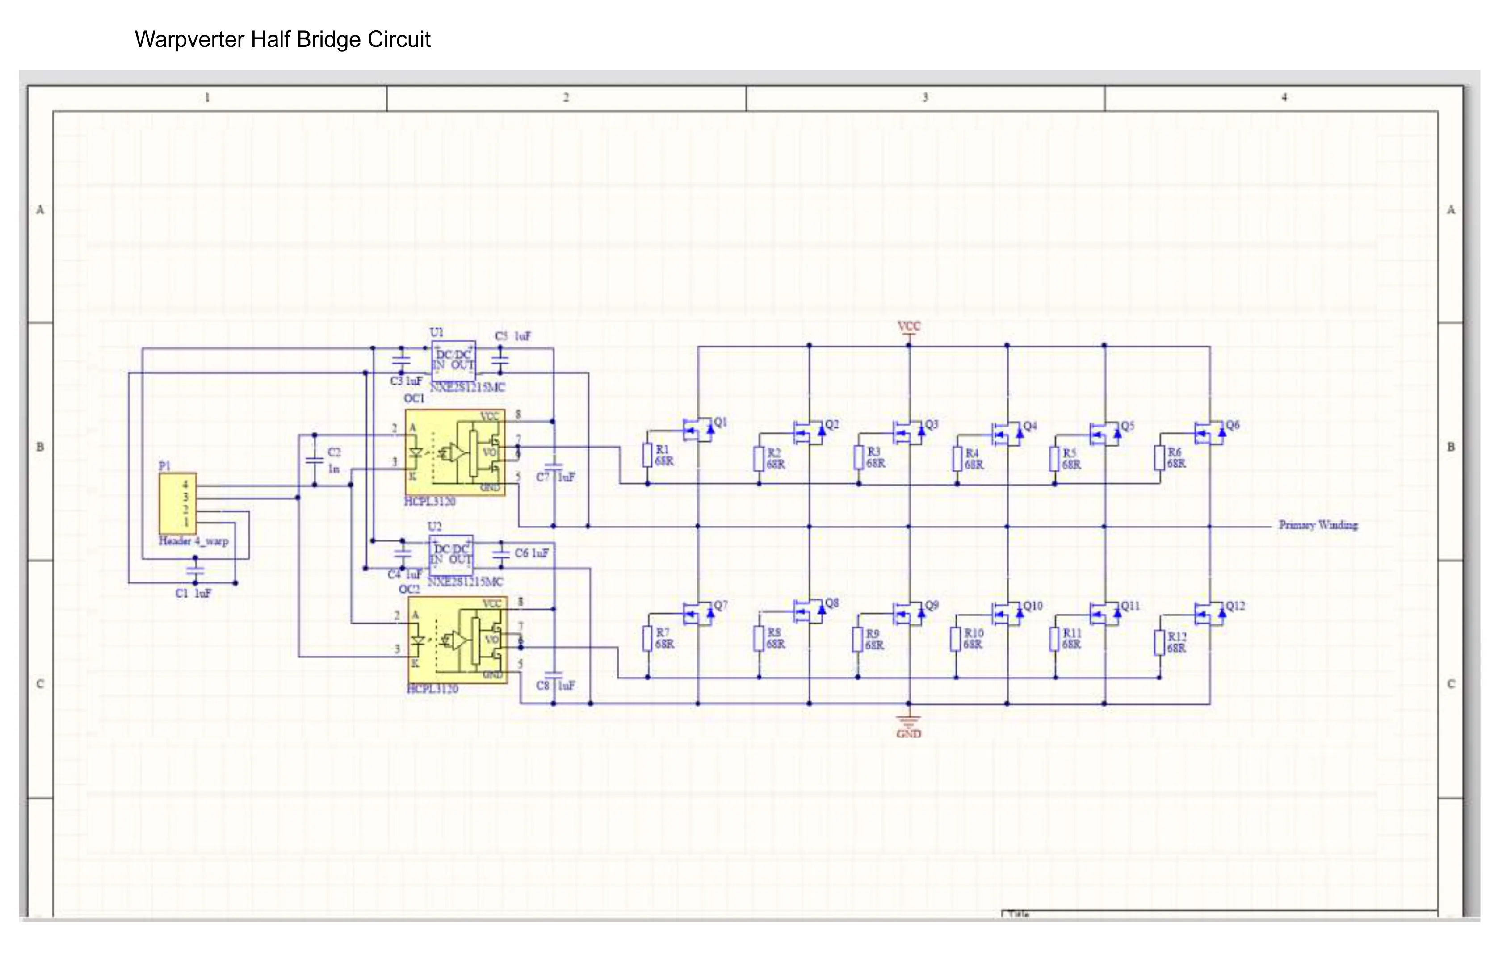Click the R10 gate resistor symbol
This screenshot has width=1511, height=971.
pos(956,639)
